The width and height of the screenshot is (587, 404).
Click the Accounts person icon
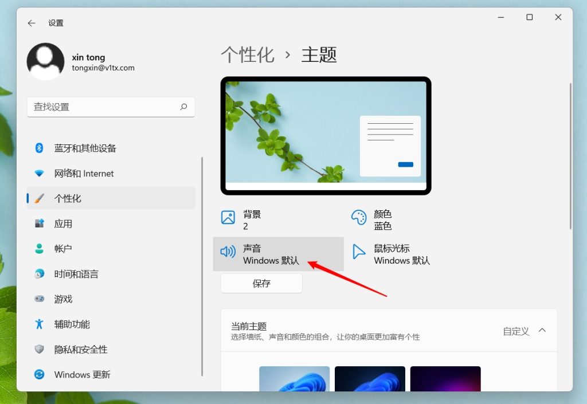click(x=40, y=248)
